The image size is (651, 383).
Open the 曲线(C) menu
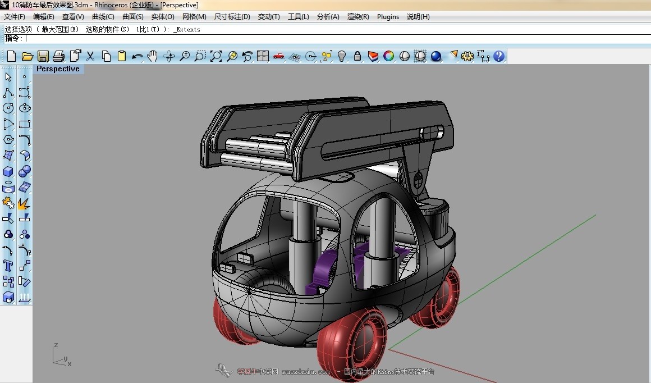pyautogui.click(x=103, y=17)
